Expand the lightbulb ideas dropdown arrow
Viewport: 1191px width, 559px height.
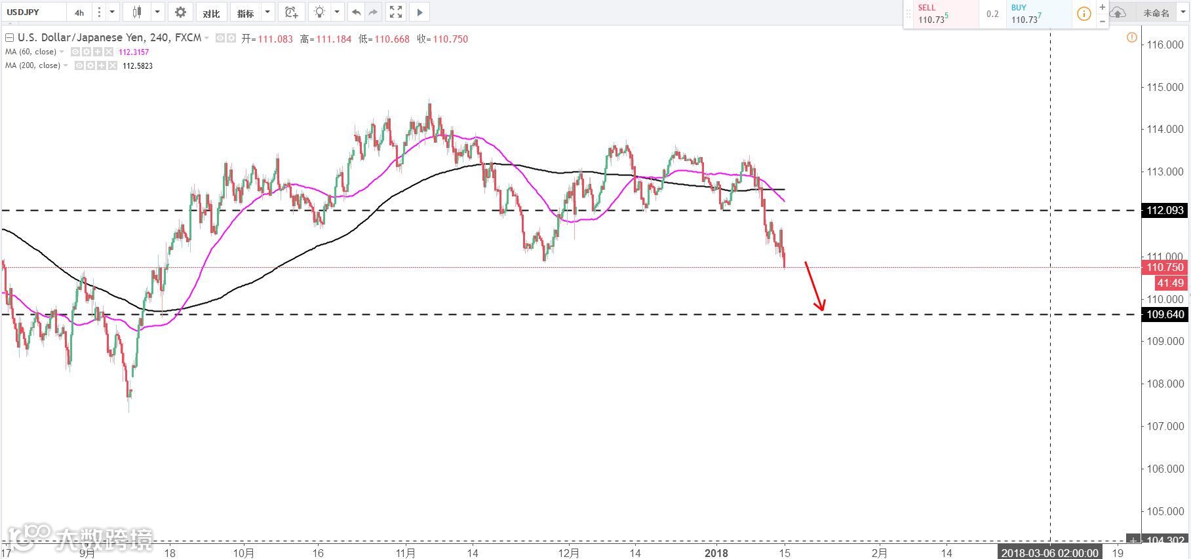coord(337,12)
